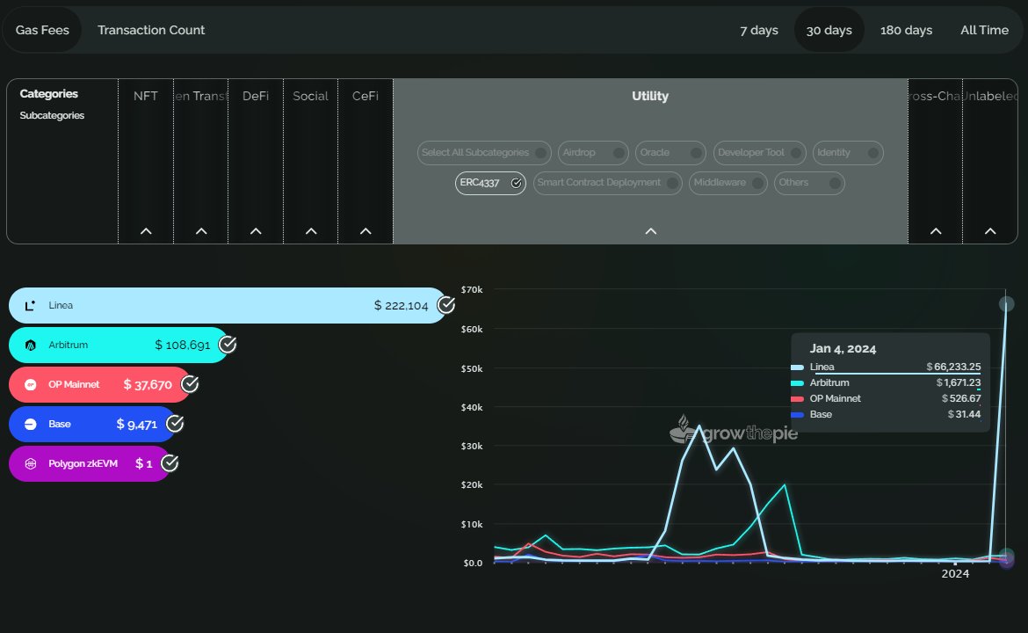Click the Polygon zkEVM logo icon
Screen dimensions: 1028x633
(x=30, y=464)
